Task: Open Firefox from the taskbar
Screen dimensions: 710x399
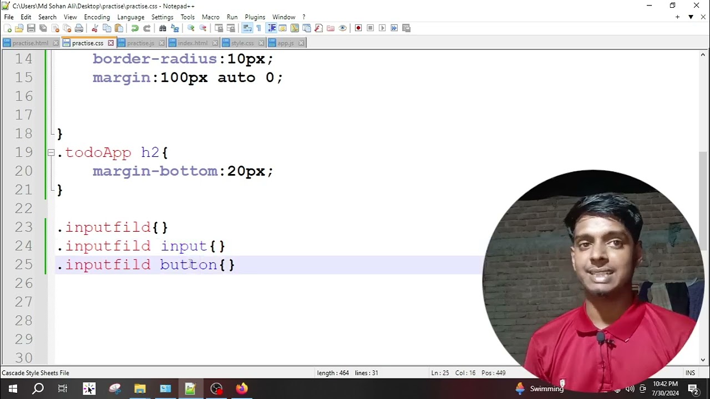Action: (241, 388)
